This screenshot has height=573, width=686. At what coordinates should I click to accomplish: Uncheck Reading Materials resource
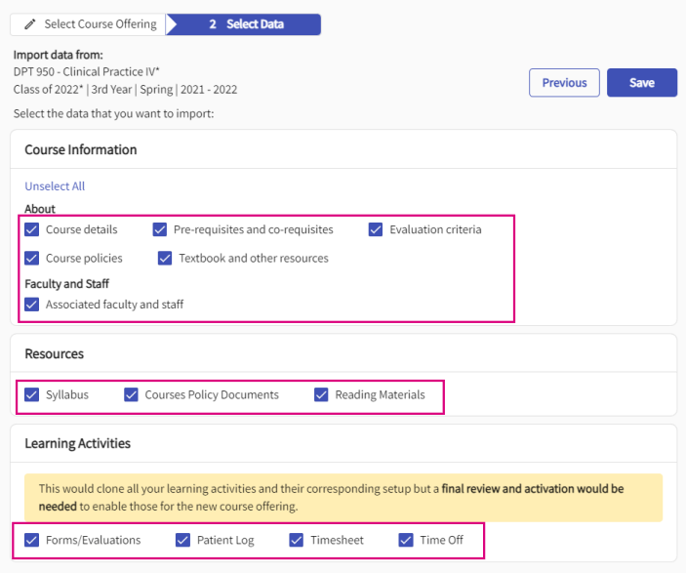(x=321, y=395)
